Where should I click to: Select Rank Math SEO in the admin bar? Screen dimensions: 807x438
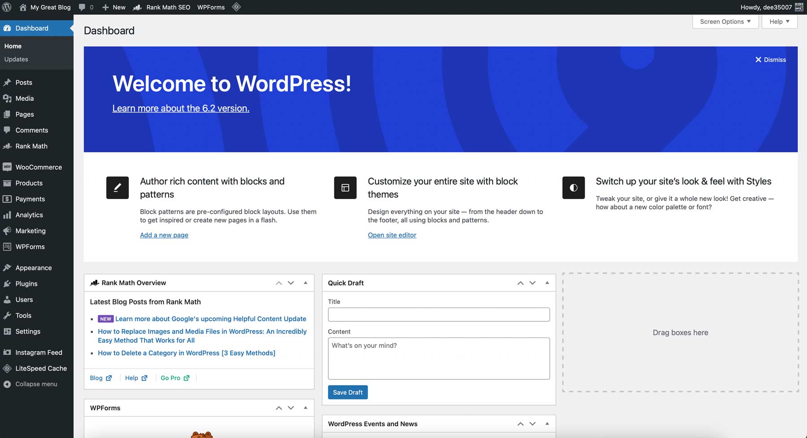tap(168, 7)
